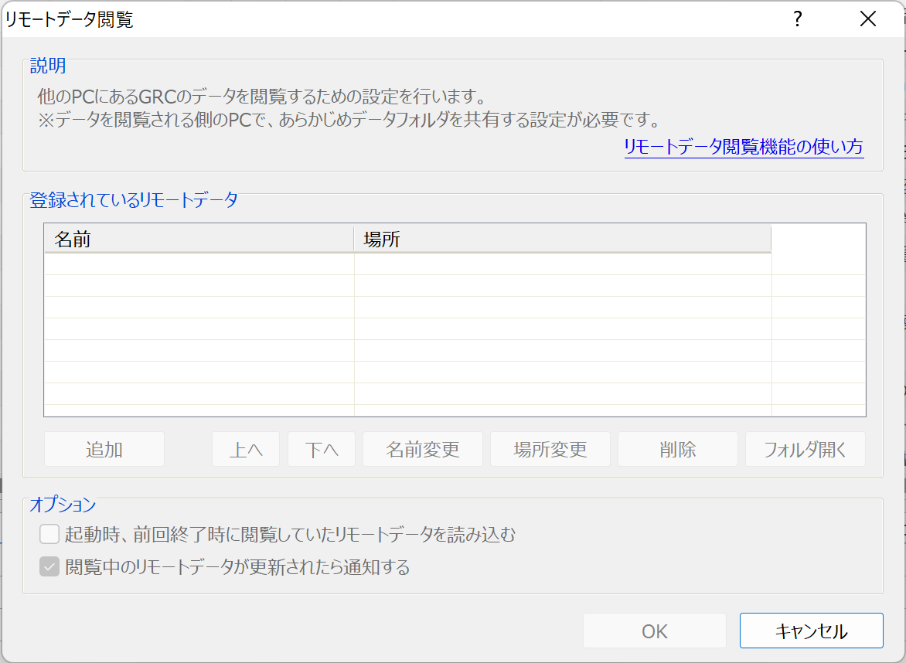Click the 削除 delete button

click(677, 448)
